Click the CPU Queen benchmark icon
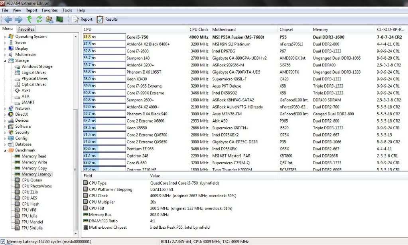Screen dimensions: 408x245 pos(18,180)
